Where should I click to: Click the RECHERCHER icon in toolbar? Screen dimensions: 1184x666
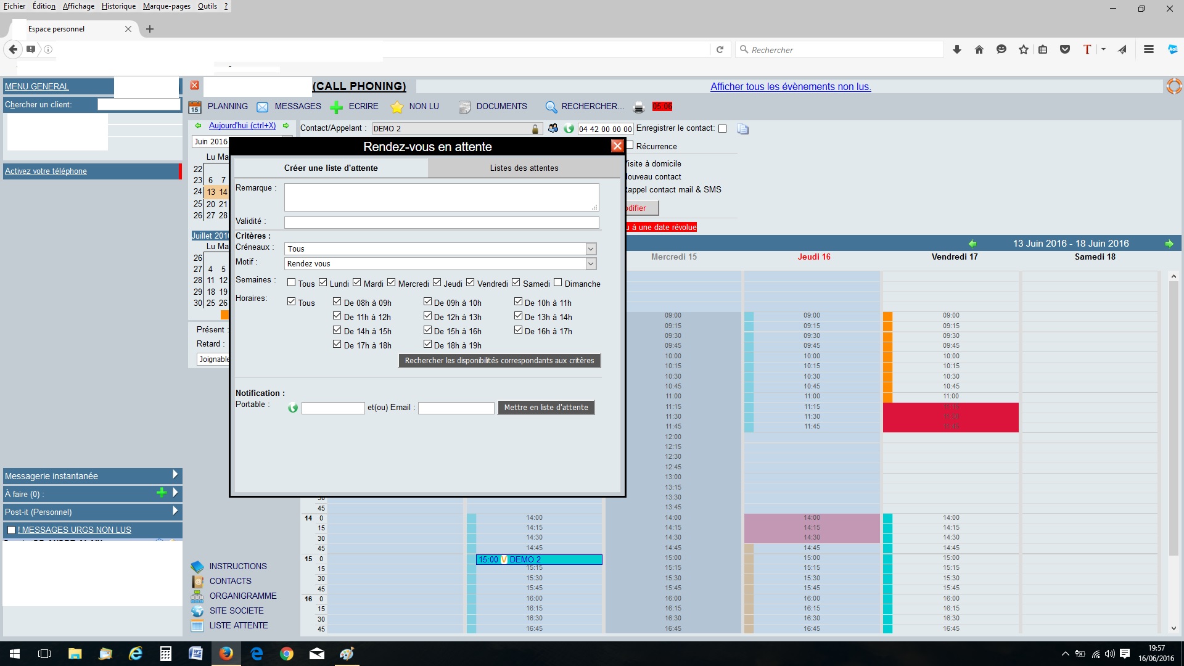click(551, 107)
